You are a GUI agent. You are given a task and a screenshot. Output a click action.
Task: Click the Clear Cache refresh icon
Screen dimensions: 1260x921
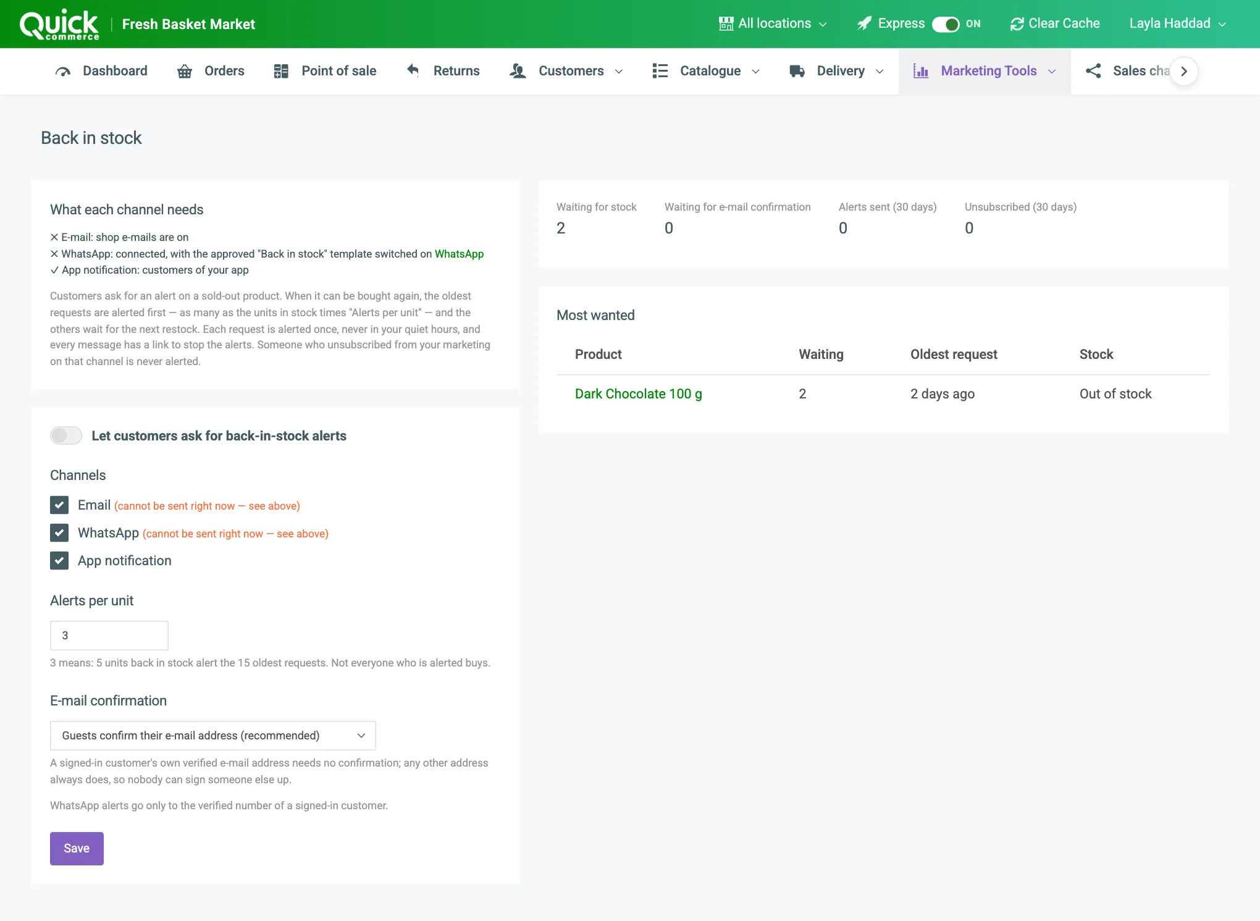pyautogui.click(x=1017, y=23)
